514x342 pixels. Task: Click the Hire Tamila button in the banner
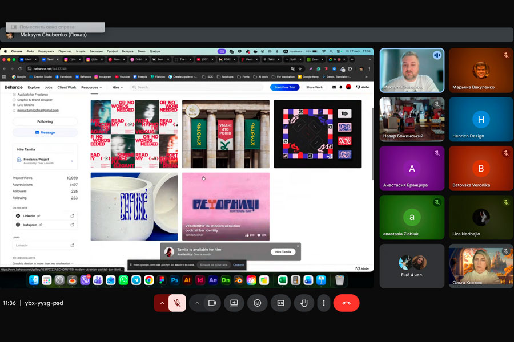pyautogui.click(x=283, y=252)
